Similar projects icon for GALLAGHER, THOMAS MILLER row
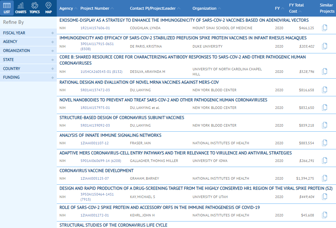Screen dimensions: 336x228 (x=325, y=161)
